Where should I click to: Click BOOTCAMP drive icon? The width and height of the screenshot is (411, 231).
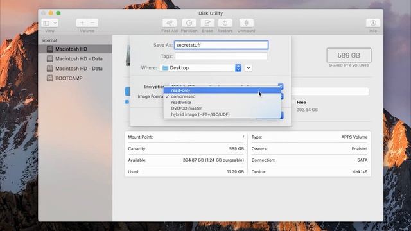point(49,78)
